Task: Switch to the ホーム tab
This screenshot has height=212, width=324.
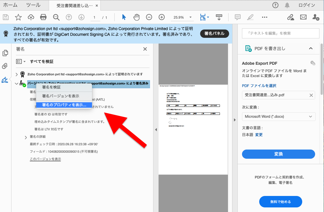Action: (x=10, y=5)
